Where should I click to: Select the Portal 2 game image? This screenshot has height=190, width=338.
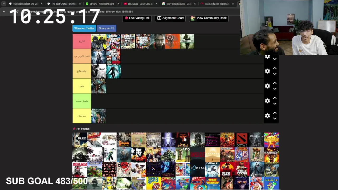tap(212, 169)
